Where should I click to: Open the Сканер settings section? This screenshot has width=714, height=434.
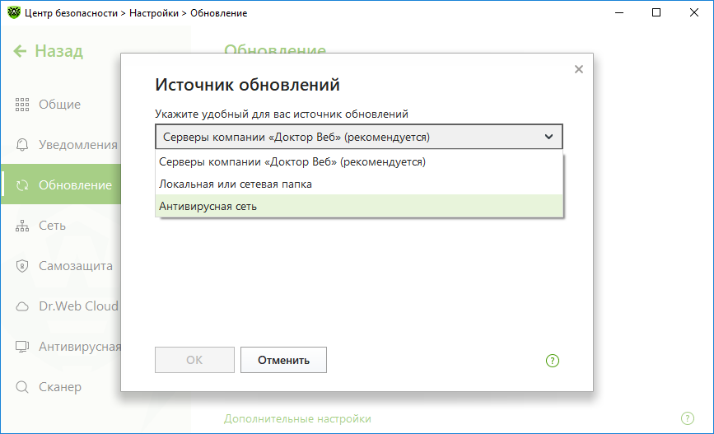pyautogui.click(x=60, y=387)
